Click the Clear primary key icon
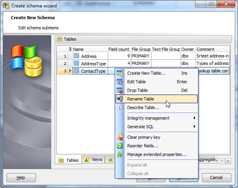238x188 pixels. click(x=120, y=137)
